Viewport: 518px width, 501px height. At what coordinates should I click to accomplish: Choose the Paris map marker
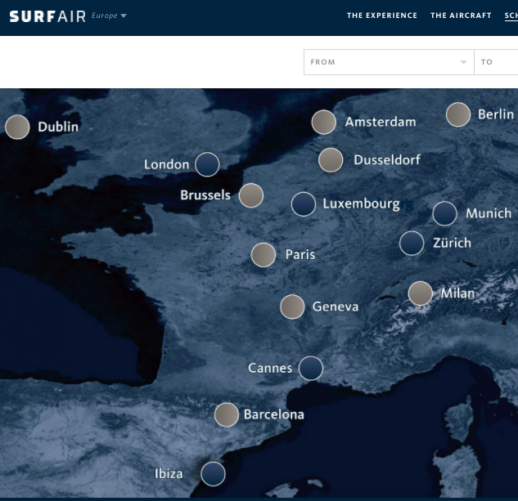pyautogui.click(x=264, y=255)
